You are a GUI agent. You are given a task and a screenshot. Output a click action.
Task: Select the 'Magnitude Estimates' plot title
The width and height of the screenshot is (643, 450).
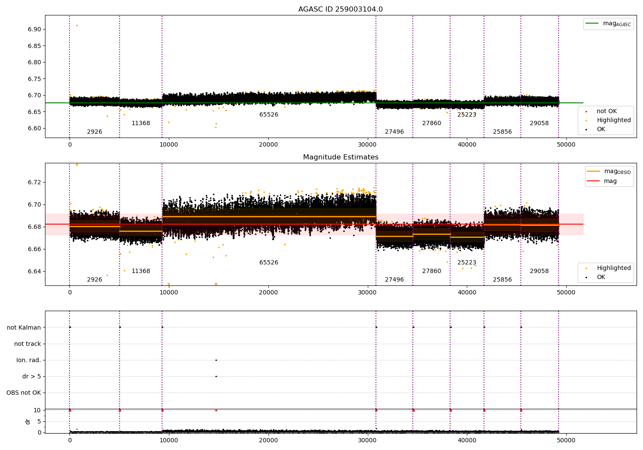tap(340, 157)
